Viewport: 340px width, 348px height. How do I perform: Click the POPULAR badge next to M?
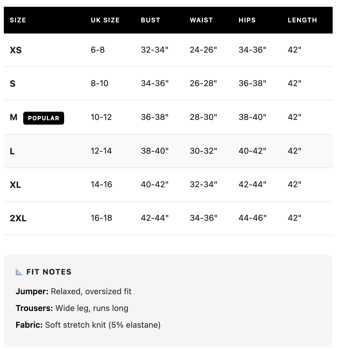point(44,118)
